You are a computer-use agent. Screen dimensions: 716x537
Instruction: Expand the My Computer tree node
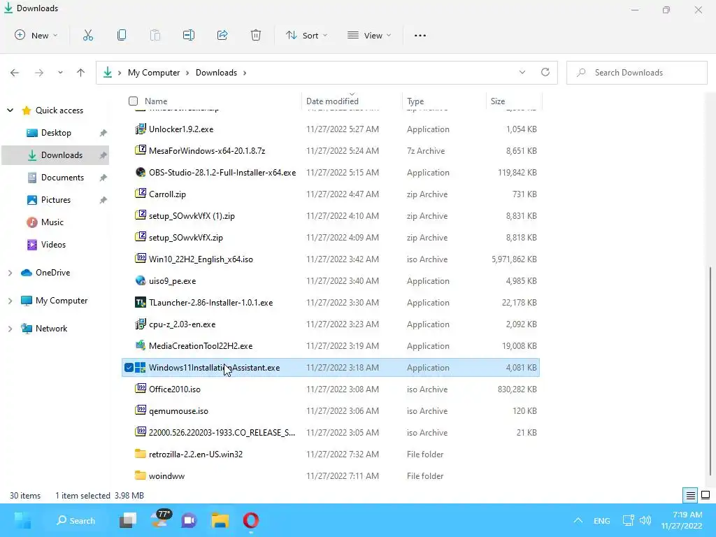tap(10, 301)
